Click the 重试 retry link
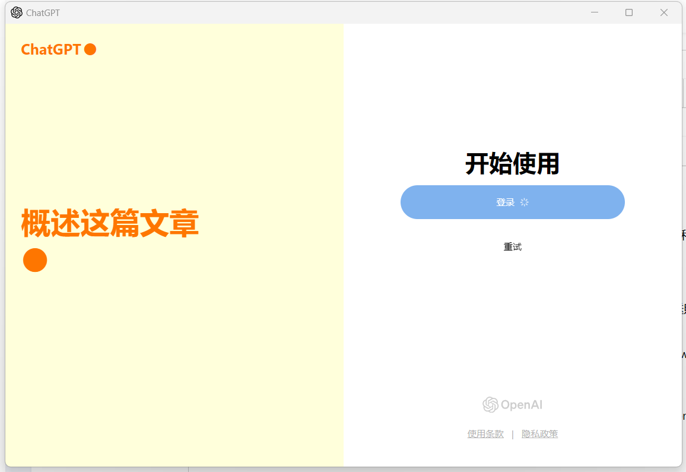Screen dimensions: 686x472 (x=513, y=247)
